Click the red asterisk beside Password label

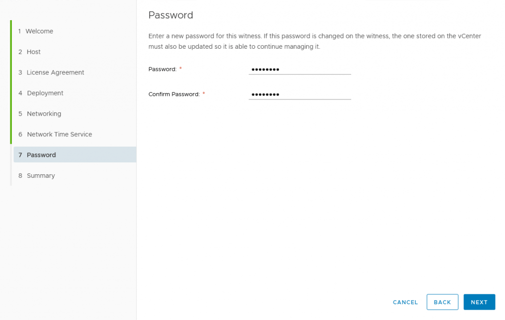point(180,69)
